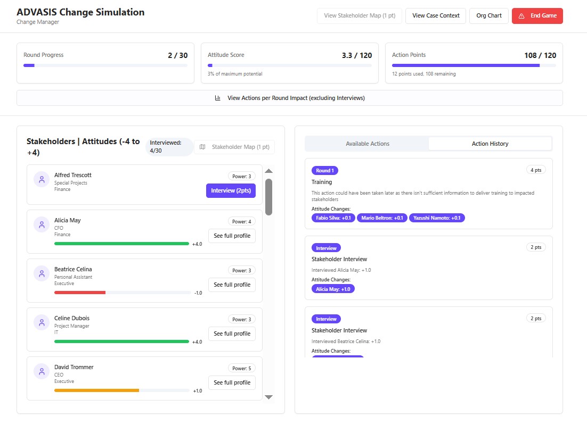Click the map icon in the Stakeholder Map button
This screenshot has height=442, width=587.
pyautogui.click(x=202, y=147)
